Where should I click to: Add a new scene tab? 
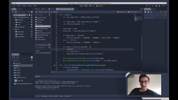pyautogui.click(x=76, y=9)
